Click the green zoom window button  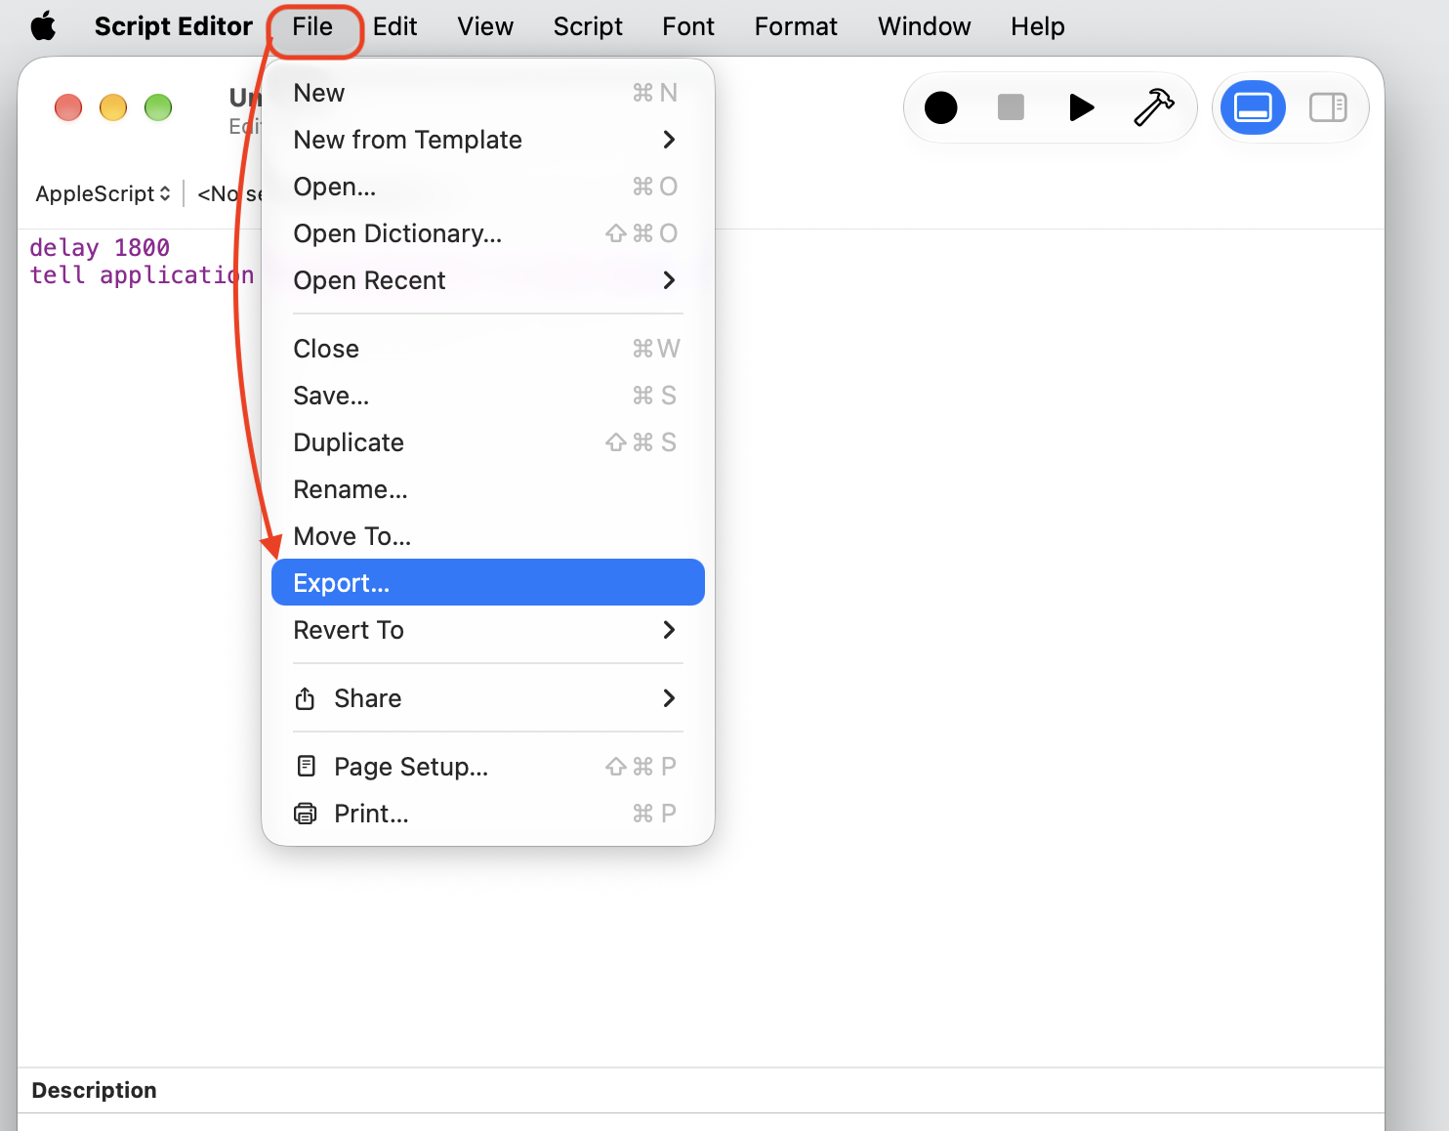click(158, 107)
